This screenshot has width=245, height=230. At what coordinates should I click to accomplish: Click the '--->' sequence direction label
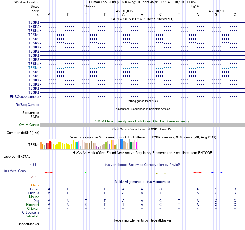[36, 15]
